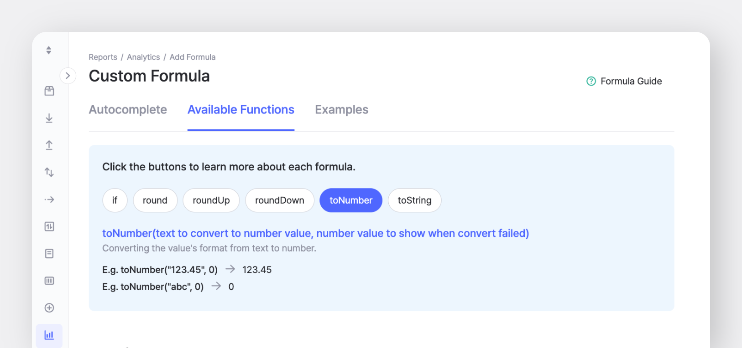
Task: Click the Reports breadcrumb link
Action: pyautogui.click(x=103, y=57)
